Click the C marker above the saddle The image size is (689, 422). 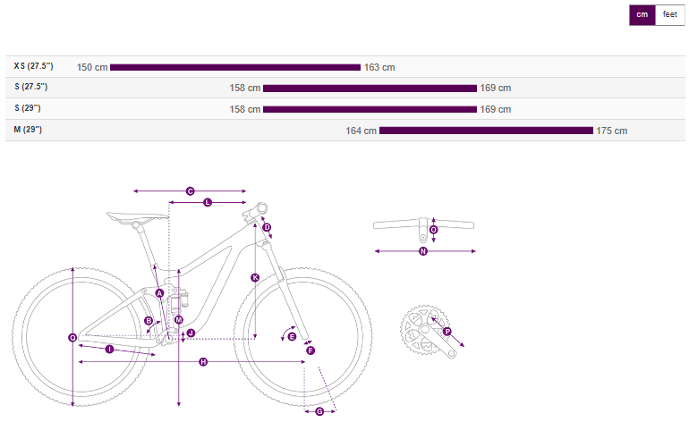click(x=190, y=191)
